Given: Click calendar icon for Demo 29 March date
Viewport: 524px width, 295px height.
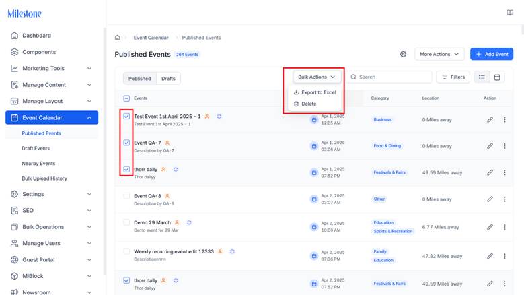Looking at the screenshot, I should pyautogui.click(x=314, y=227).
